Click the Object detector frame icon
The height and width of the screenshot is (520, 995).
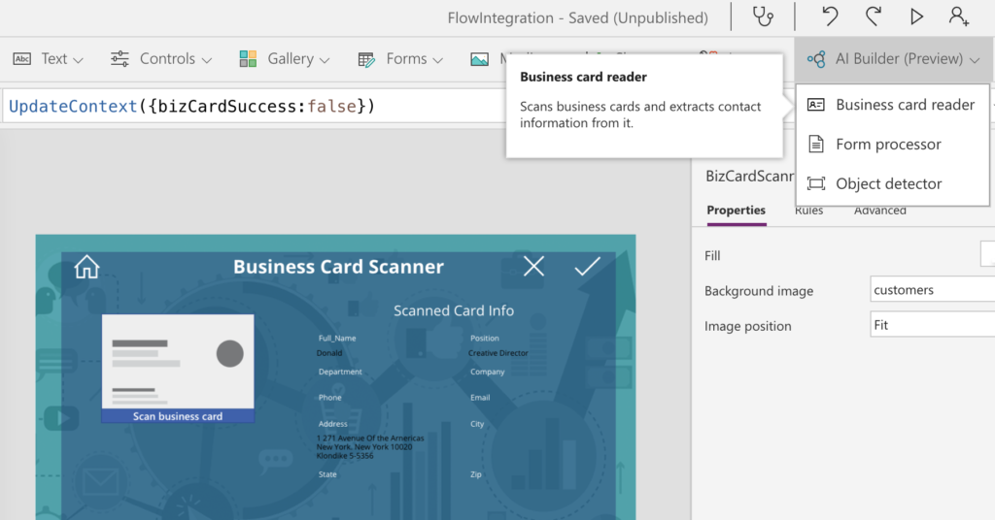tap(816, 183)
